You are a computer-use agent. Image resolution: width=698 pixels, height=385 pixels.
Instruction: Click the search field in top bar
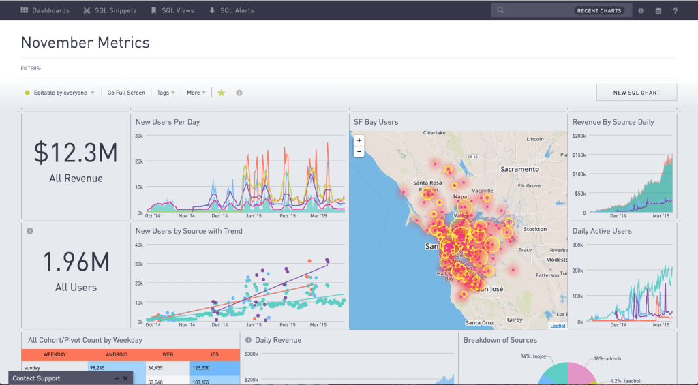coord(538,11)
